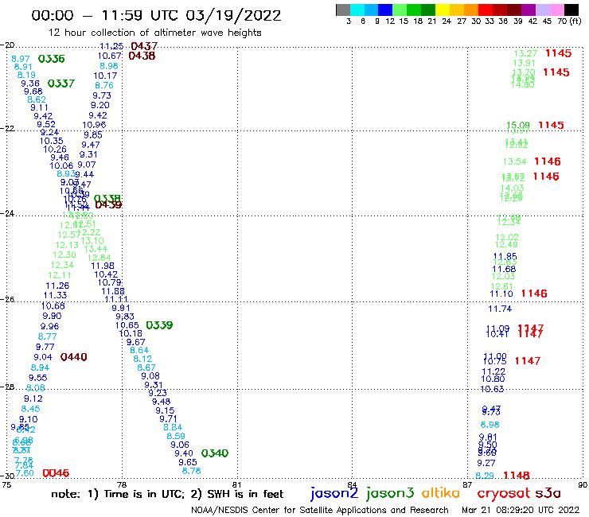The height and width of the screenshot is (517, 589).
Task: Click the 11.25 wave height value
Action: [x=111, y=46]
